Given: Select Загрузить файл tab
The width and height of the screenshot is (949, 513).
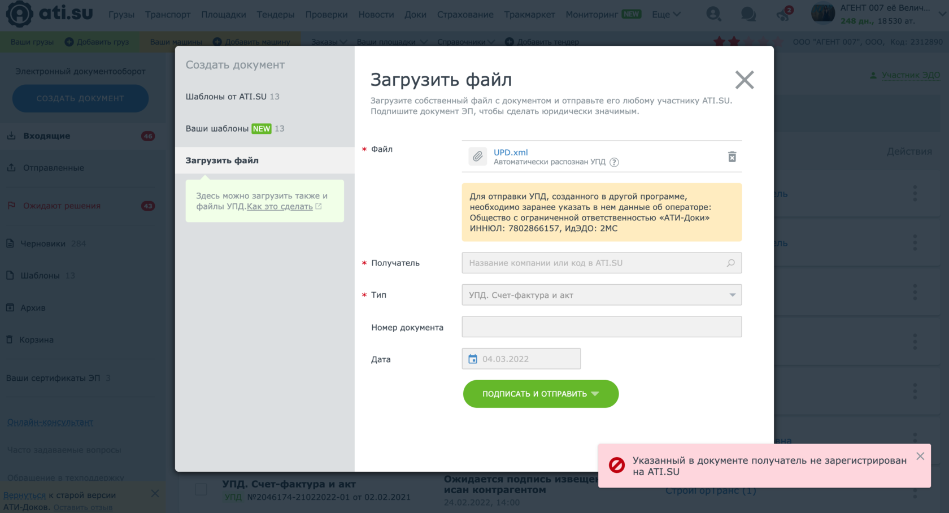Looking at the screenshot, I should [x=264, y=160].
